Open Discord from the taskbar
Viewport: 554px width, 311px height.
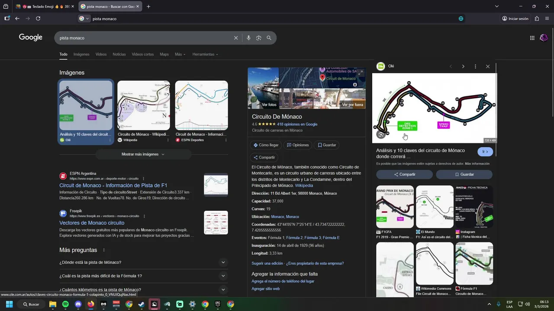pyautogui.click(x=78, y=304)
